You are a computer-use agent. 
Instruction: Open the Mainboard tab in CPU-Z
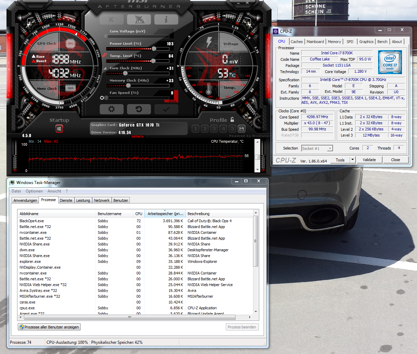tap(315, 42)
